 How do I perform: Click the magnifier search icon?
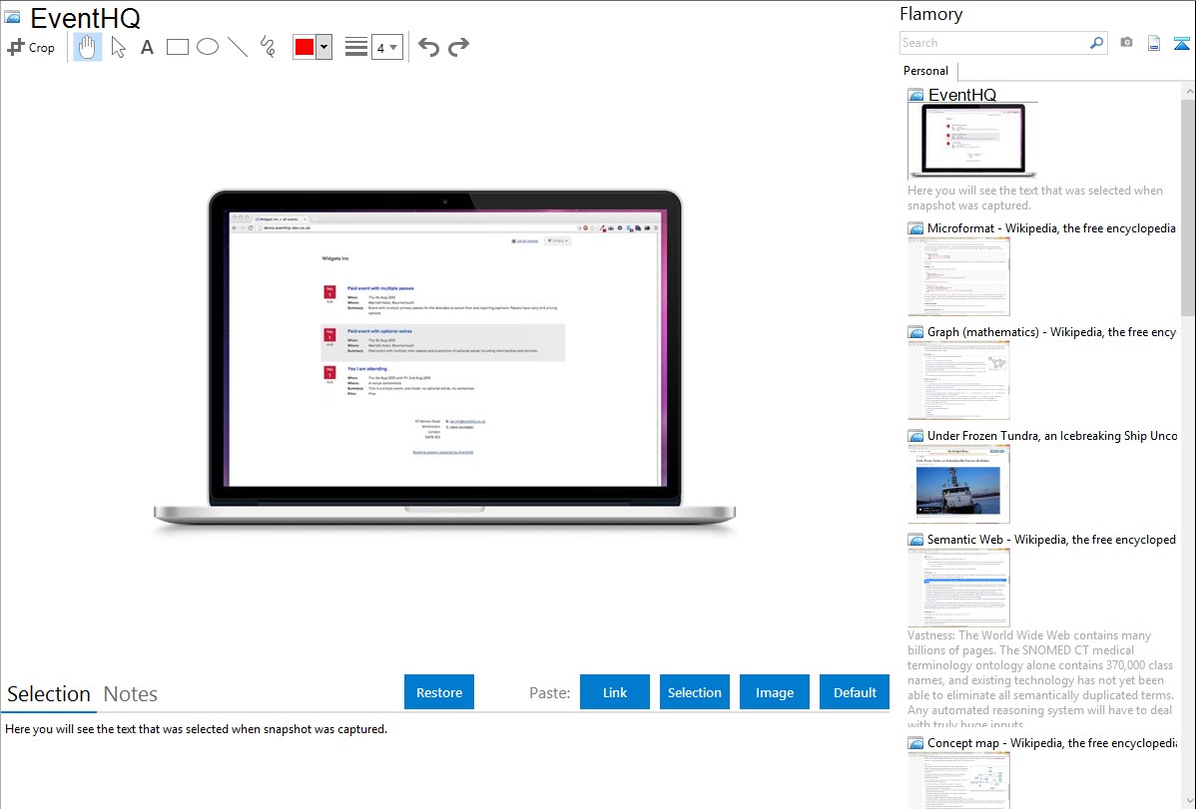point(1097,43)
